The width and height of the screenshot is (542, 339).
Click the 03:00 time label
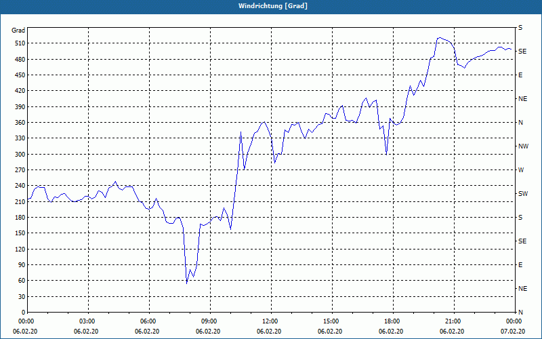point(88,321)
